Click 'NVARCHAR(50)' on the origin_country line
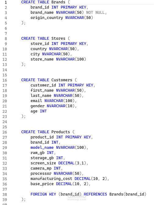 79,18
